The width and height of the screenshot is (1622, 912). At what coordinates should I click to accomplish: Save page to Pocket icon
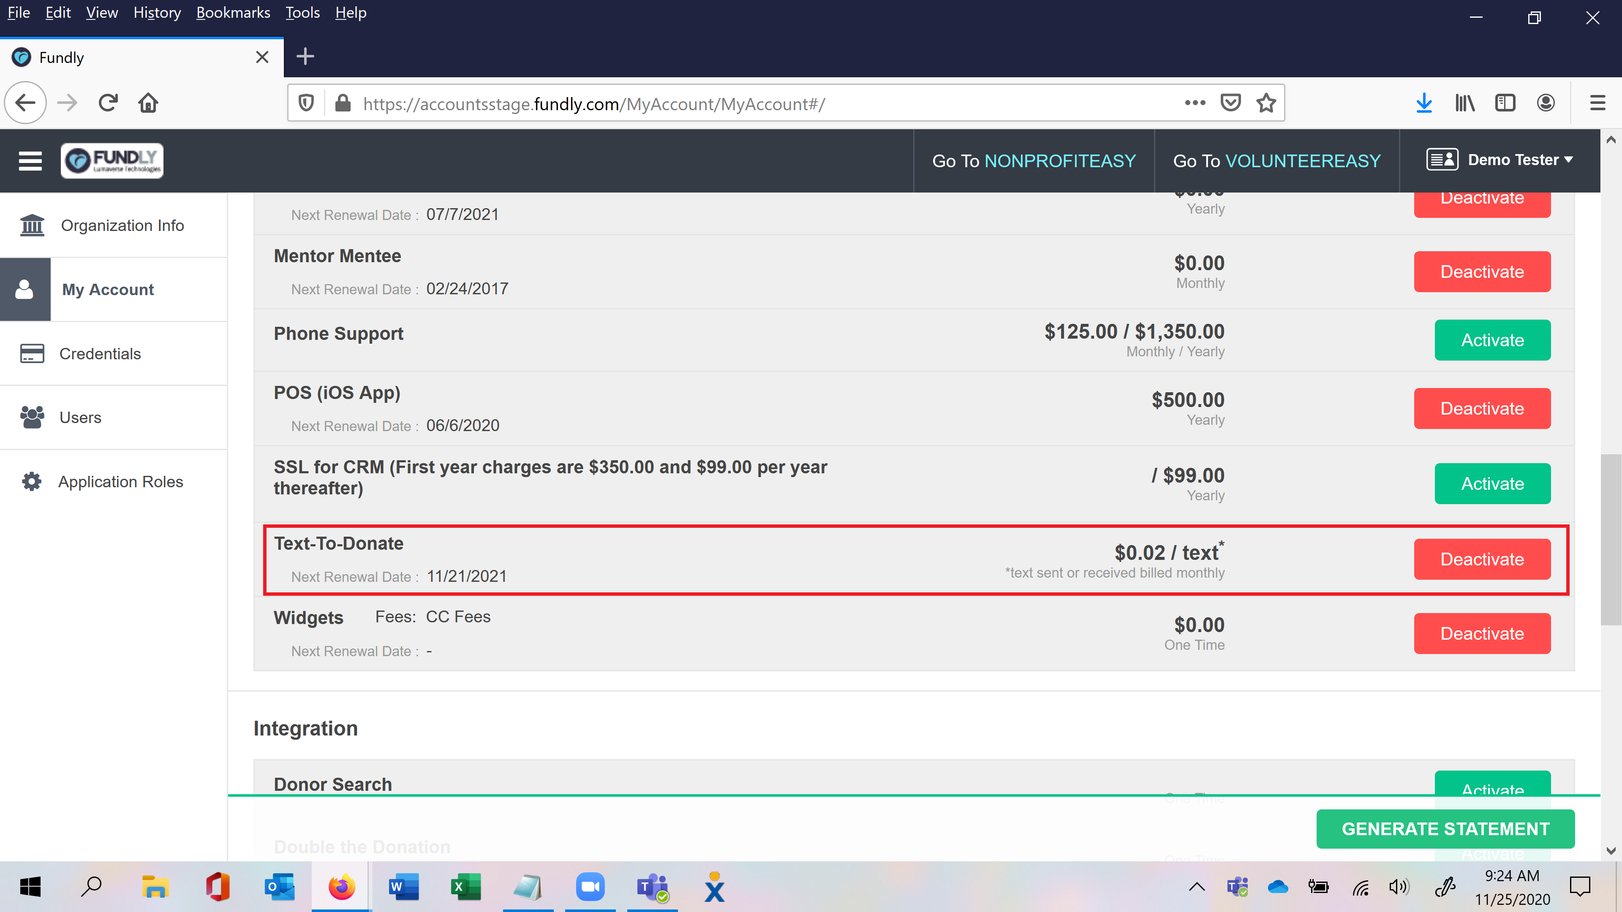tap(1230, 103)
